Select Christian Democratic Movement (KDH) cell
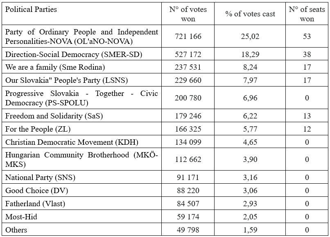This screenshot has height=237, width=330. coord(81,142)
